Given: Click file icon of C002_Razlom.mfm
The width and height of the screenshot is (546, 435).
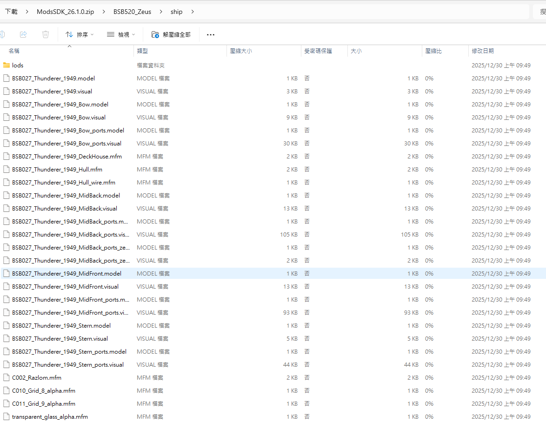Looking at the screenshot, I should point(7,378).
